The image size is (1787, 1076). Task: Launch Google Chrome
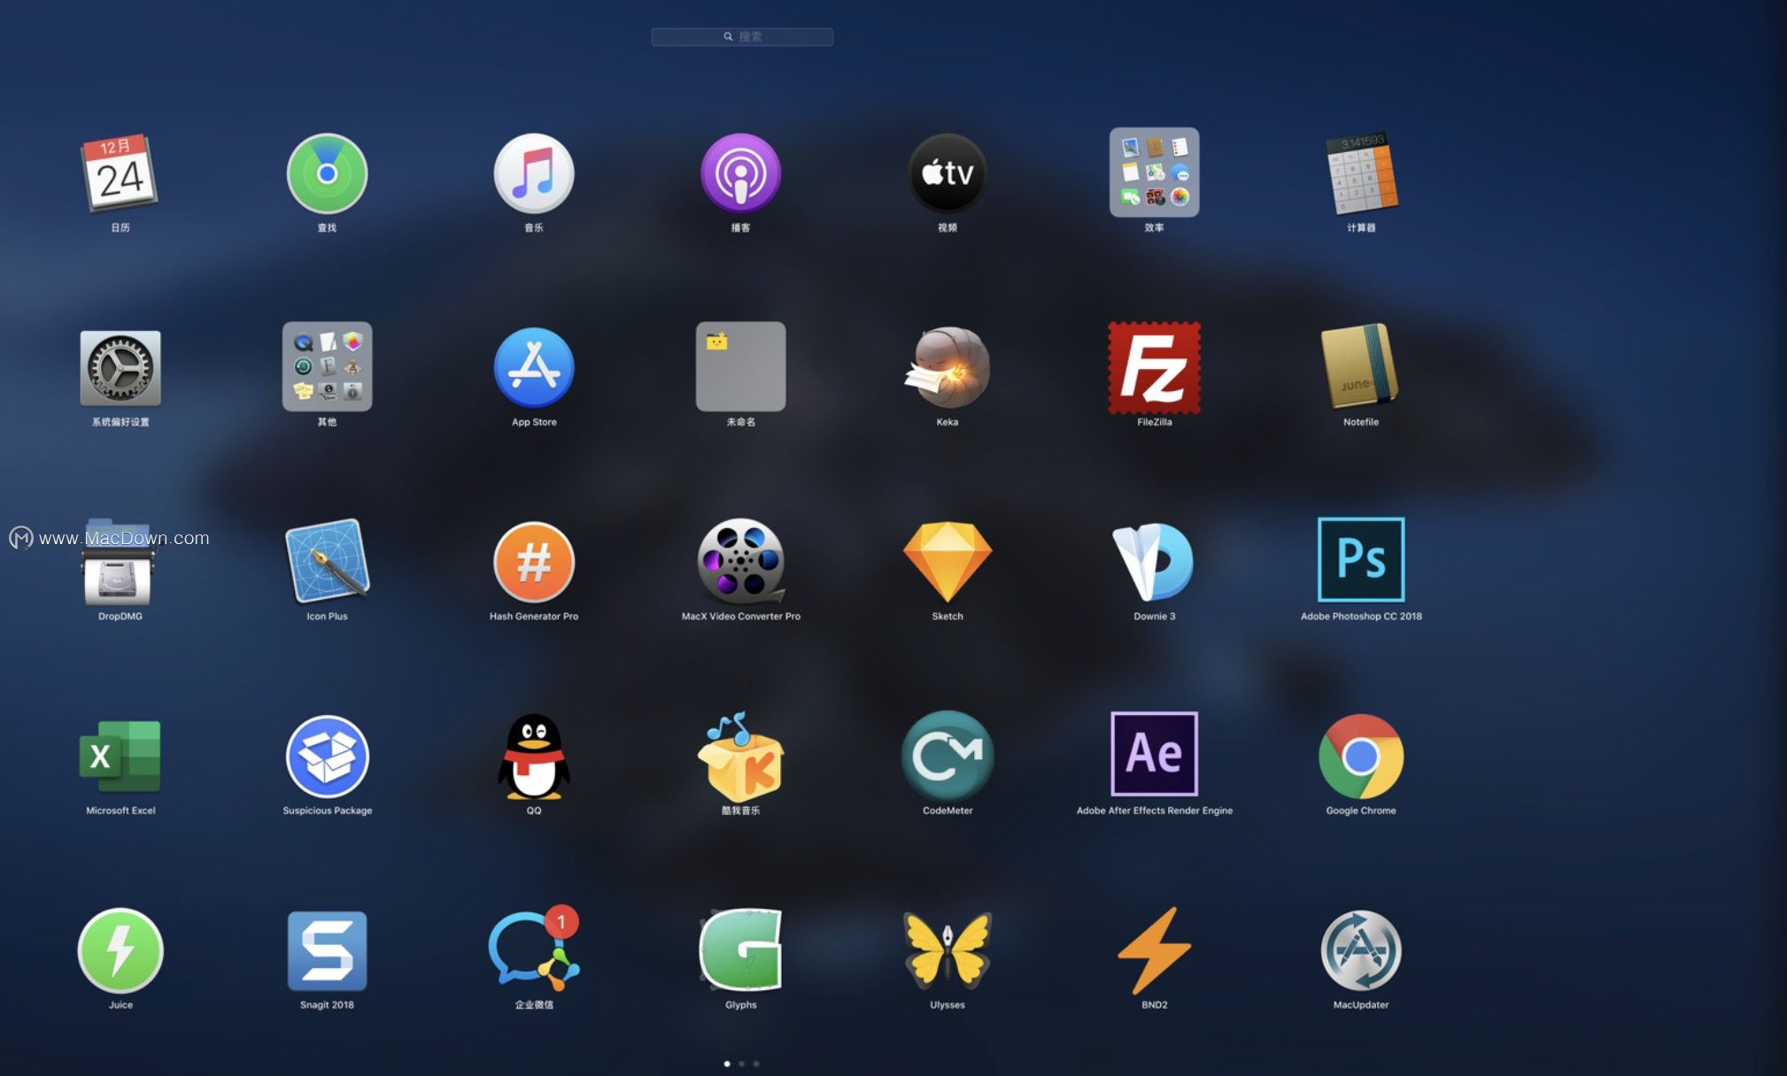point(1361,757)
